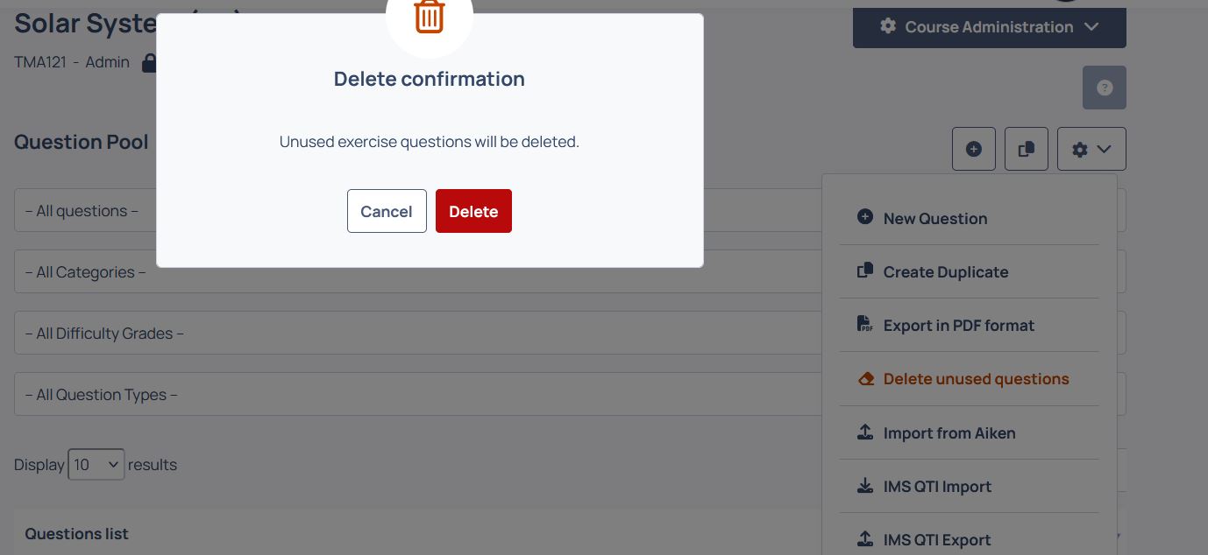Screen dimensions: 1208x555
Task: Click the upload icon beside Import from Aiken
Action: 865,432
